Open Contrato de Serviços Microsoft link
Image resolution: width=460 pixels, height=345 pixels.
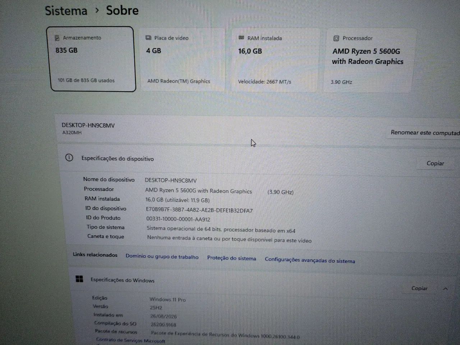pos(130,340)
